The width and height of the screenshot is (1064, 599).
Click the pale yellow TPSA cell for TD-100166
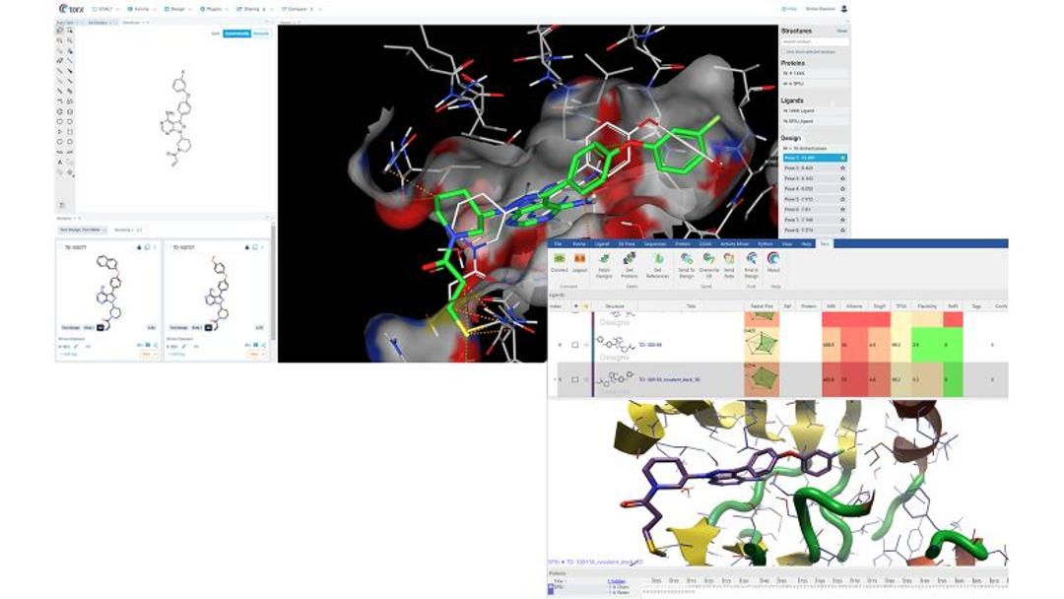900,345
